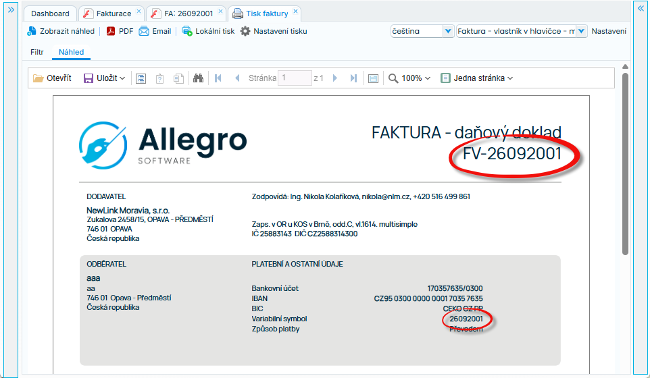Image resolution: width=650 pixels, height=378 pixels.
Task: Click the IČ 25883143 DIČ line
Action: (304, 234)
